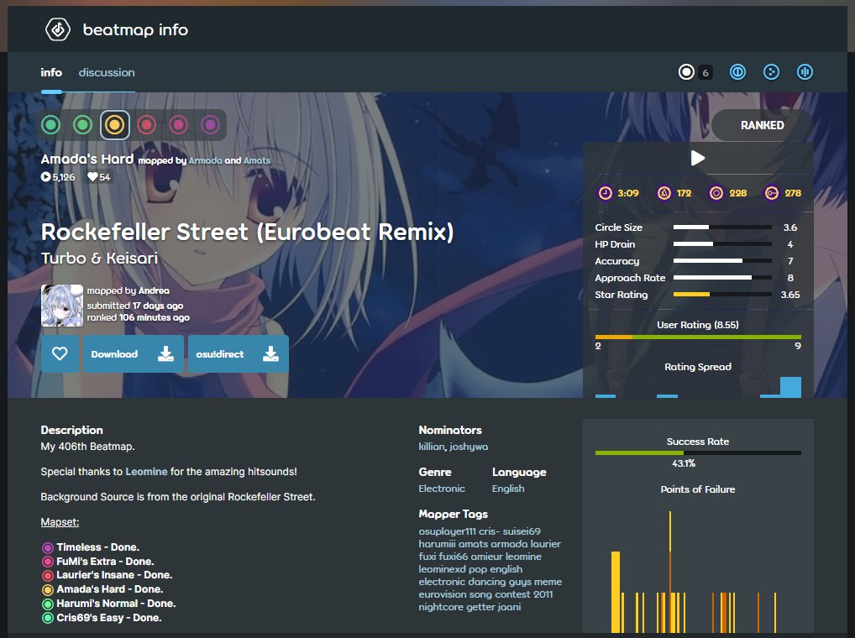Pick the red Insane difficulty circle

[146, 125]
